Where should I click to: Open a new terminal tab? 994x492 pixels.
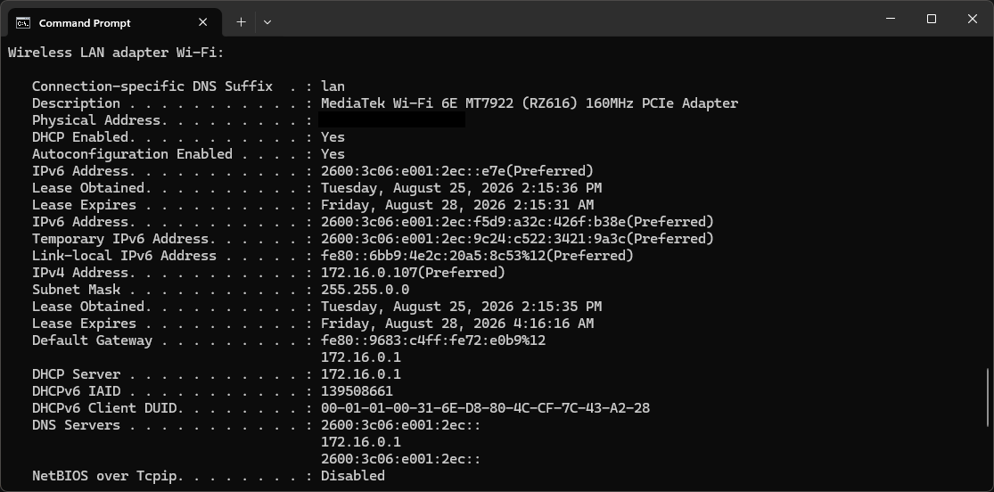[x=241, y=22]
